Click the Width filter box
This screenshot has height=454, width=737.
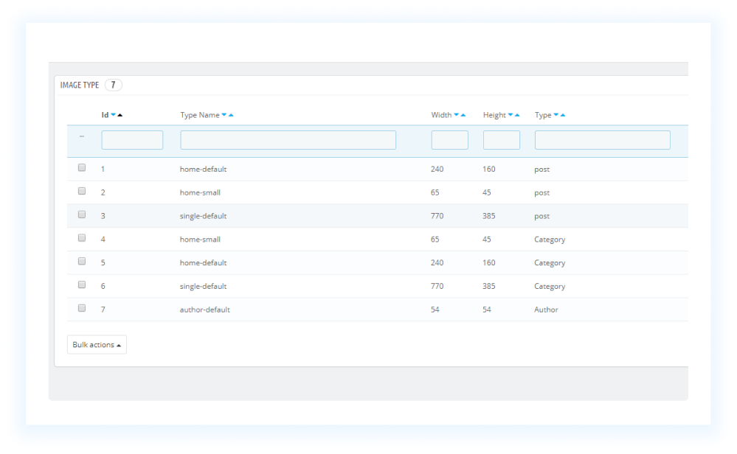point(450,140)
